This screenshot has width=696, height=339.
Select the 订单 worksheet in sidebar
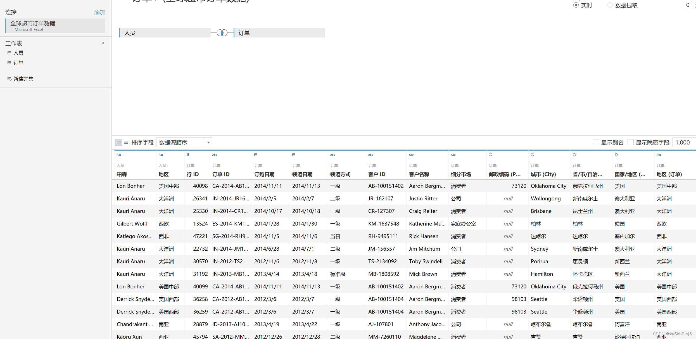tap(18, 63)
